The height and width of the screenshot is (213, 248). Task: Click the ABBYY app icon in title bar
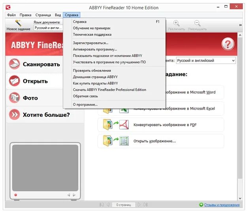[8, 7]
